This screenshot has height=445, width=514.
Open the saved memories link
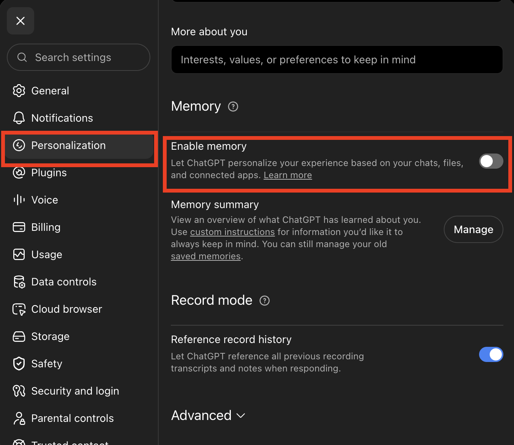(x=206, y=256)
